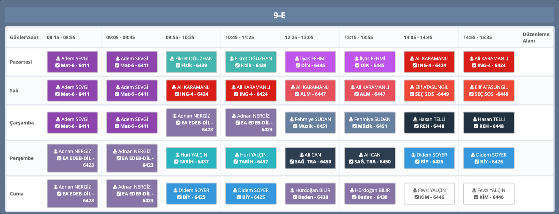Click the Çarşamba row label
The image size is (559, 214).
point(22,123)
